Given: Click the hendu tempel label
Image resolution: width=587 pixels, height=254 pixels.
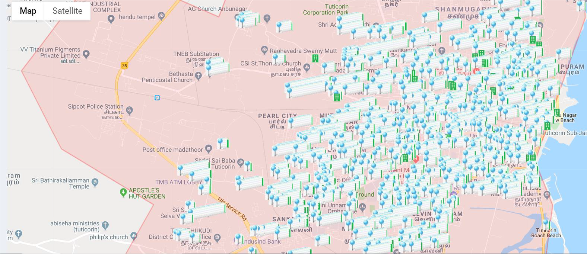Looking at the screenshot, I should (x=137, y=17).
